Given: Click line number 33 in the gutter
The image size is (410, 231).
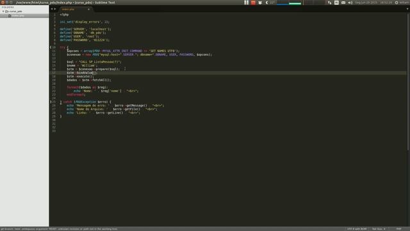Looking at the screenshot, I should pyautogui.click(x=54, y=131).
